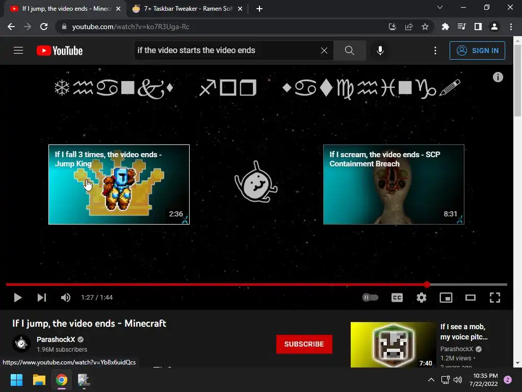Toggle closed captions CC button
Screen dimensions: 522x392
397,298
